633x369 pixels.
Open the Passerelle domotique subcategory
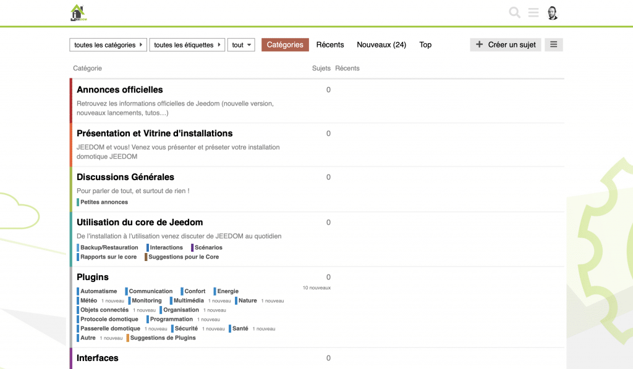tap(109, 328)
